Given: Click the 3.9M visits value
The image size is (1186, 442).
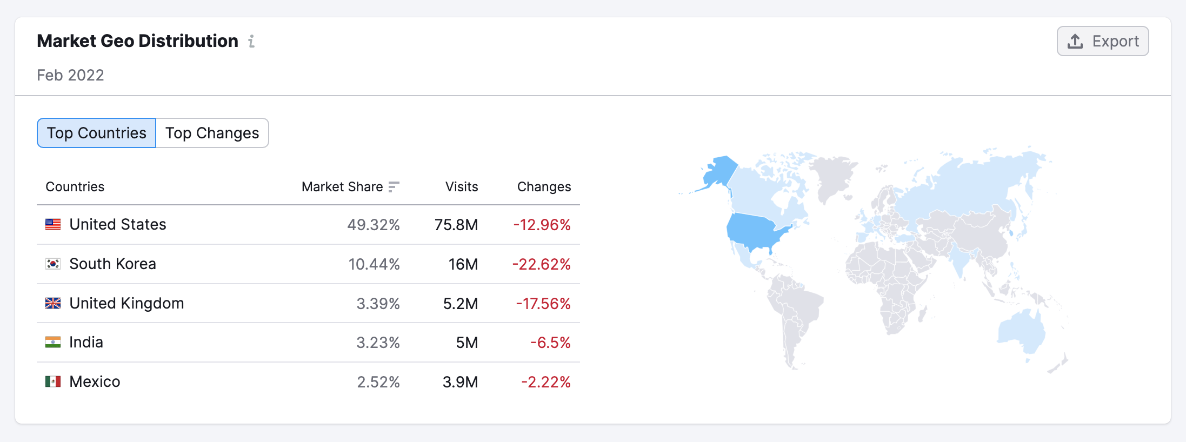Looking at the screenshot, I should (x=460, y=382).
